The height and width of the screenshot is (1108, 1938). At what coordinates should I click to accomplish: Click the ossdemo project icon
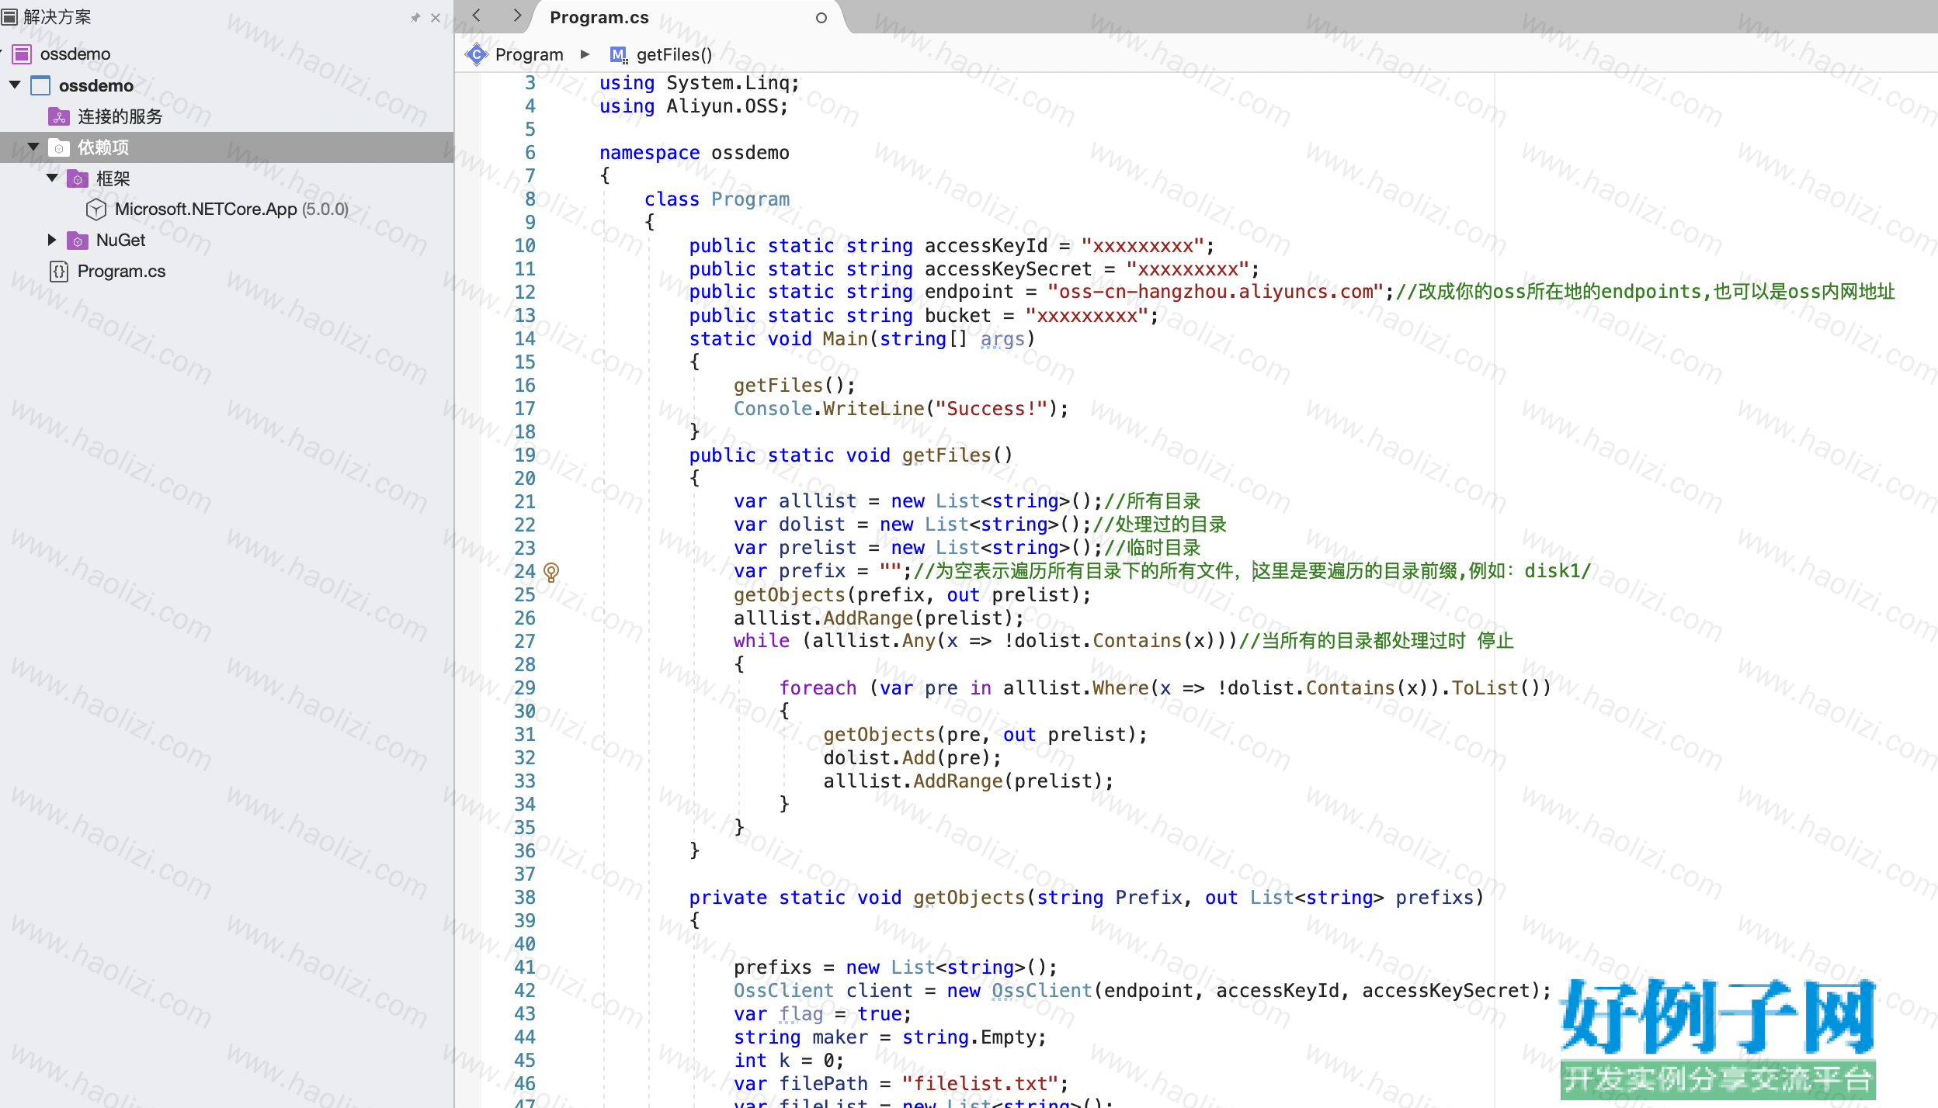coord(40,85)
